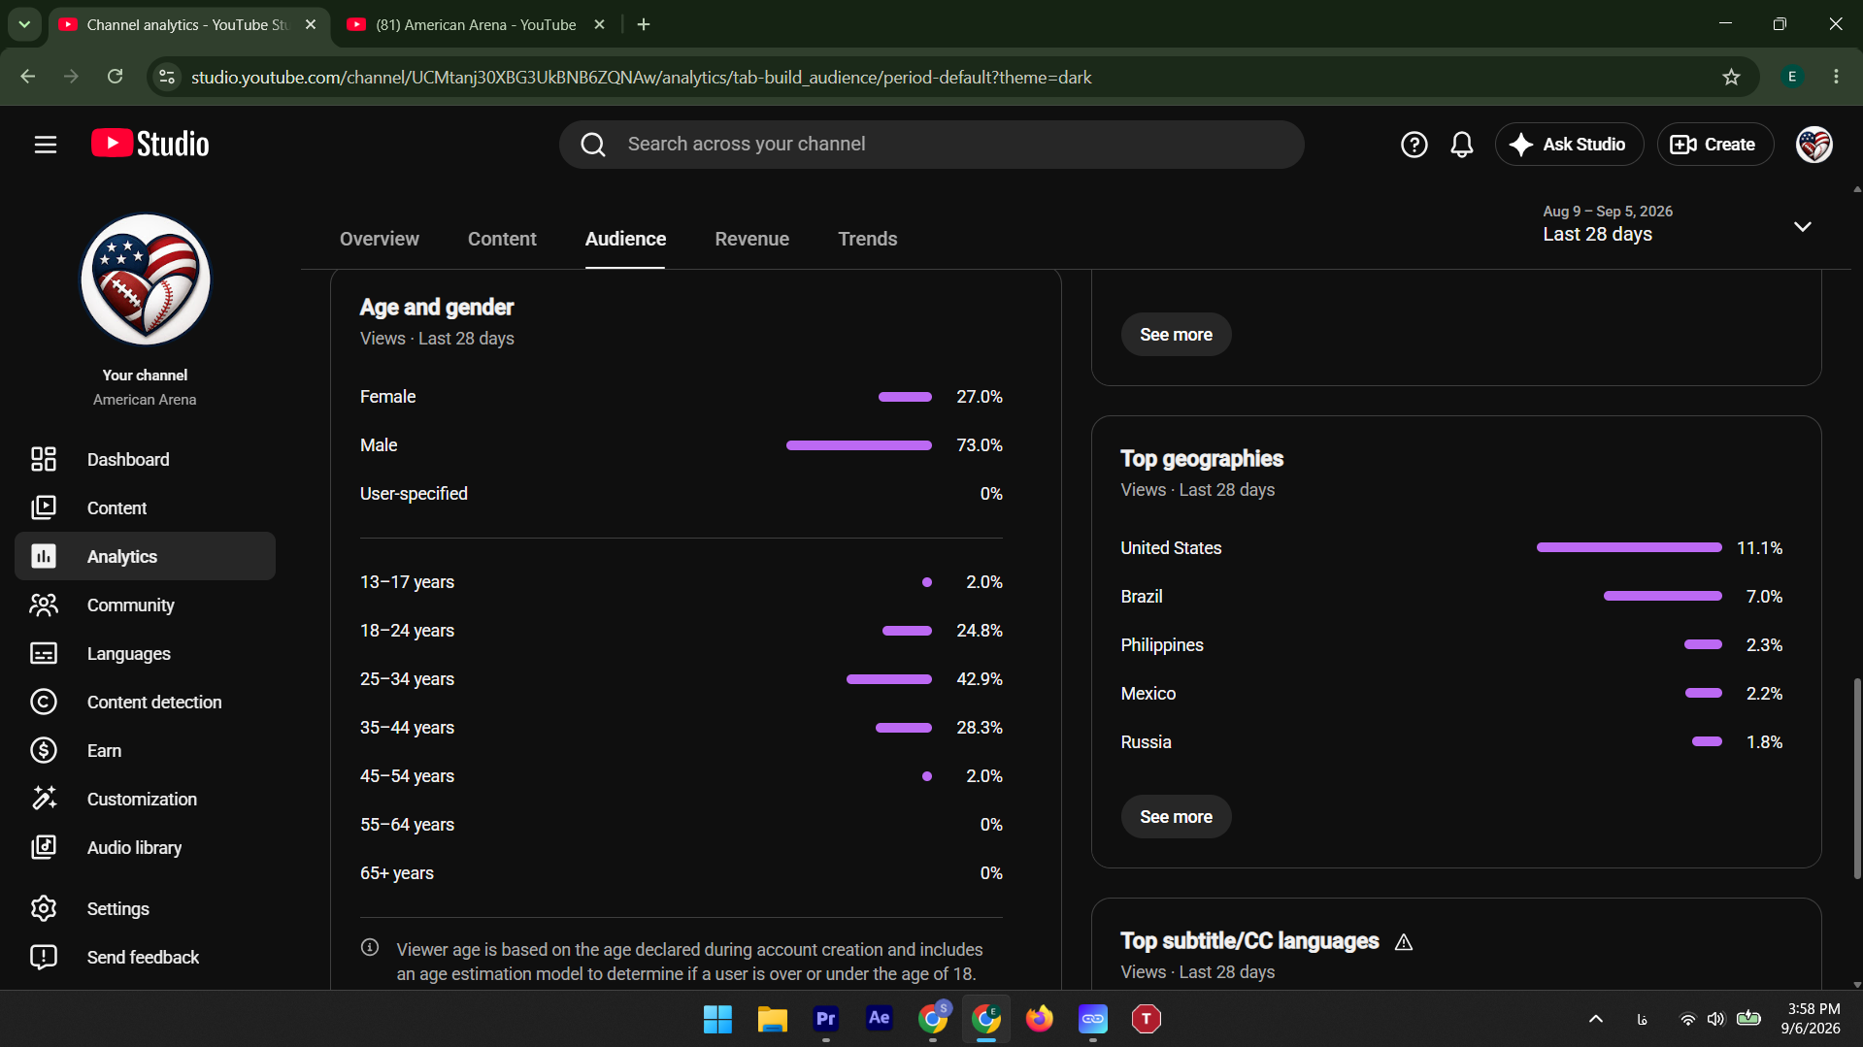1863x1047 pixels.
Task: Click the United States percentage bar
Action: click(1628, 548)
